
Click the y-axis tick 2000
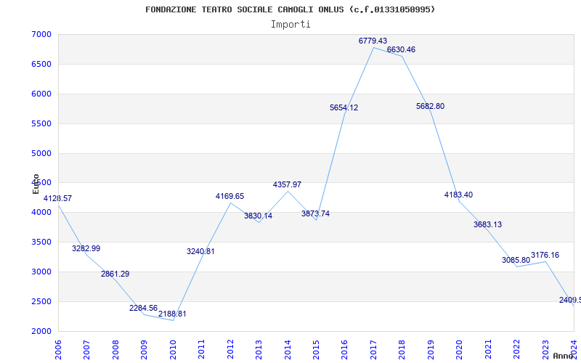[x=41, y=331]
